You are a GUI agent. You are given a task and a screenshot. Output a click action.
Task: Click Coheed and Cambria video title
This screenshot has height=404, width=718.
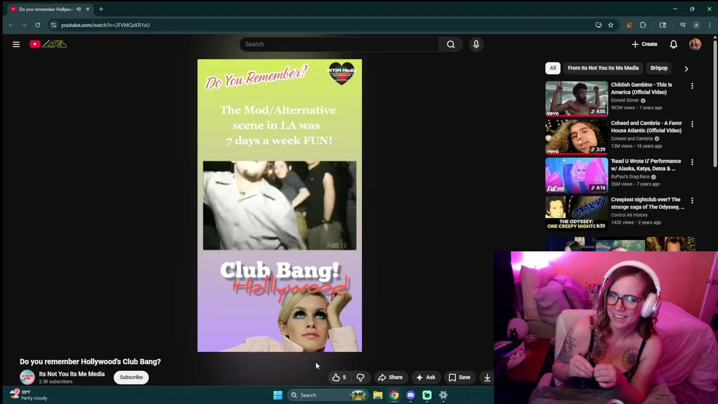point(646,127)
